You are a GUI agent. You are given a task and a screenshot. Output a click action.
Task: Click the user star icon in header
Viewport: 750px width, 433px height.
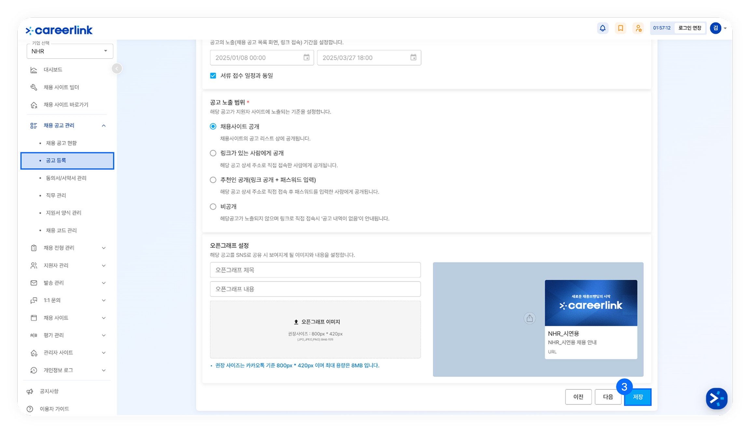pos(638,28)
